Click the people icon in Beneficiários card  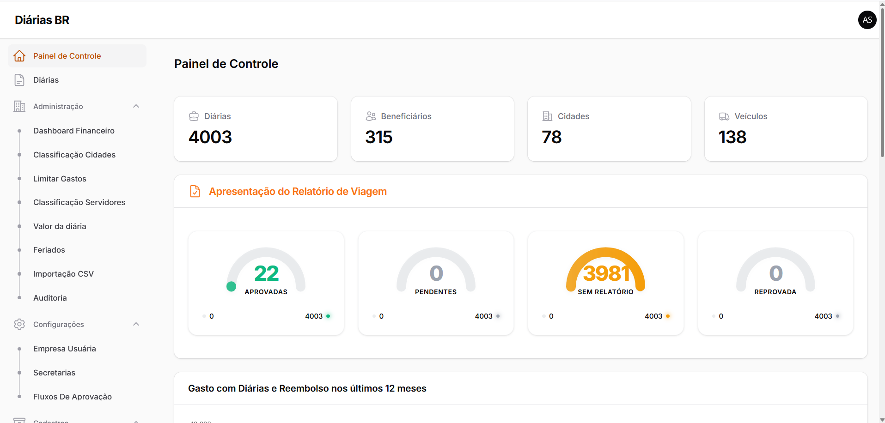(x=371, y=116)
